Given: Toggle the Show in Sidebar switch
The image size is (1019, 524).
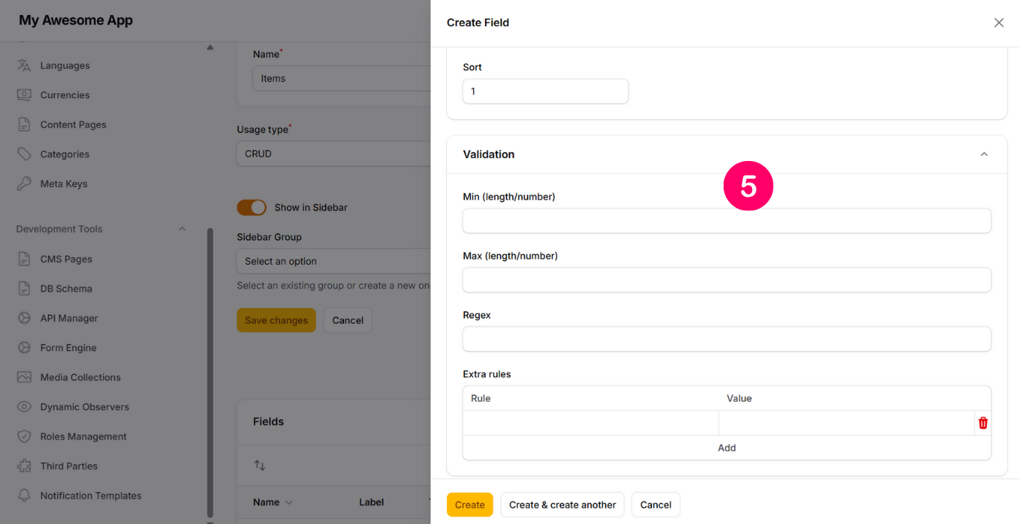Looking at the screenshot, I should coord(251,207).
